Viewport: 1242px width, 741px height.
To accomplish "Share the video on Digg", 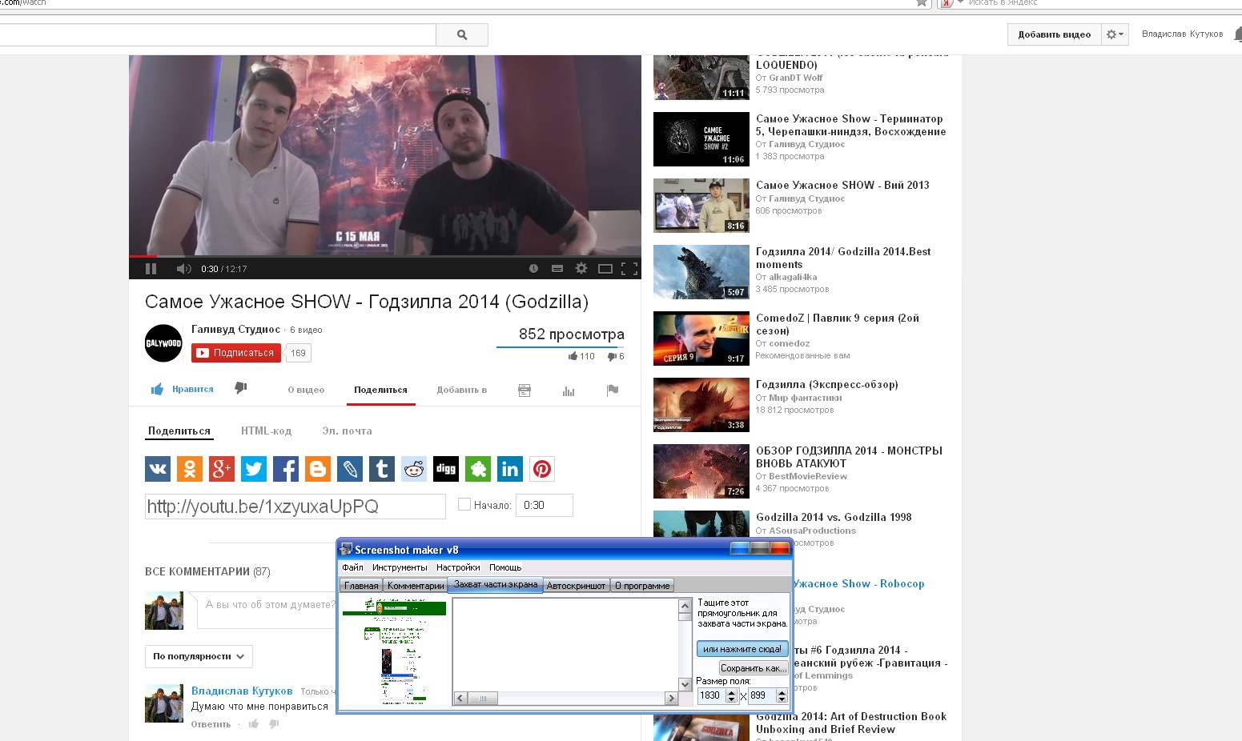I will coord(446,469).
